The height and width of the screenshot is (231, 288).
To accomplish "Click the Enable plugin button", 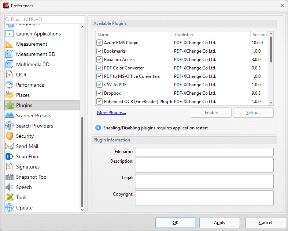I will coord(211,113).
